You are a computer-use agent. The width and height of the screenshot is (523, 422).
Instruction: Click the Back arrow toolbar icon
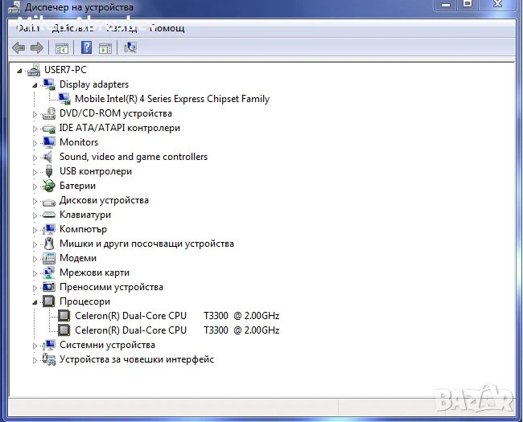19,48
